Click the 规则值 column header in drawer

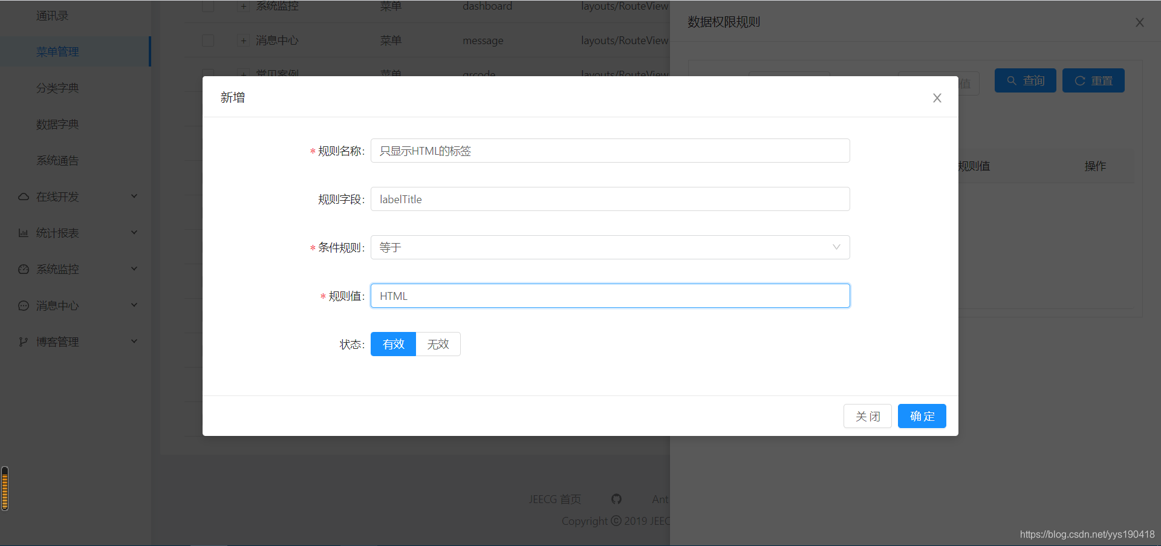coord(974,166)
